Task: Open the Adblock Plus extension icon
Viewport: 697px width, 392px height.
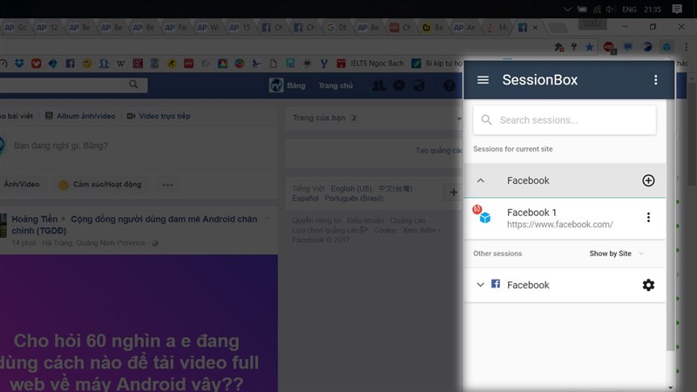Action: tap(609, 47)
